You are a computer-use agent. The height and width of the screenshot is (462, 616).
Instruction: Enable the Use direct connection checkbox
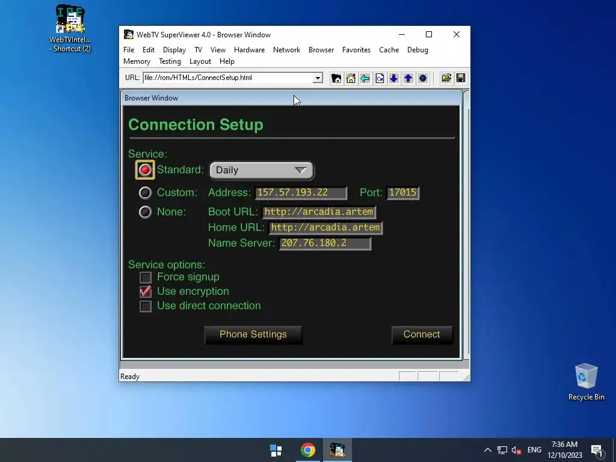[146, 306]
